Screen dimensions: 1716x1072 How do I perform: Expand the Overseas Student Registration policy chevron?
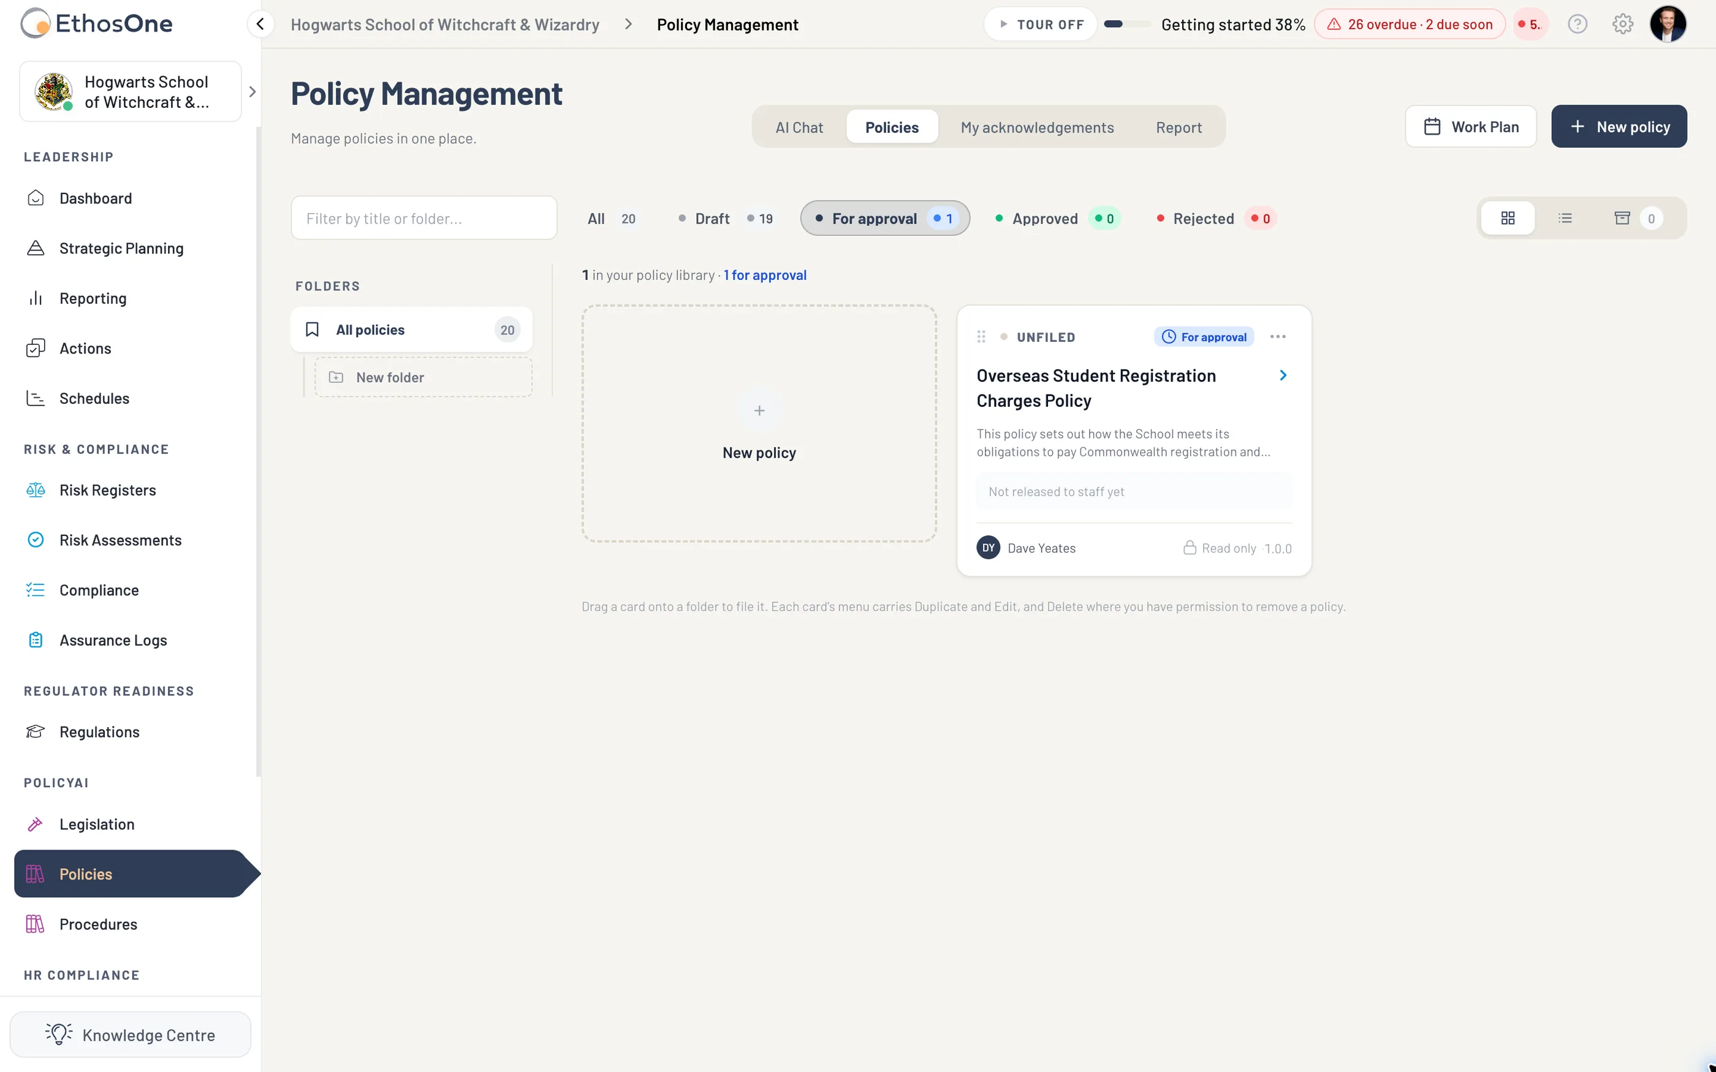[1283, 375]
